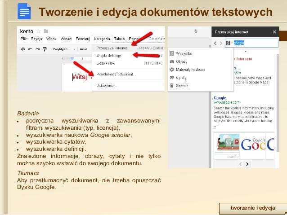Star the konto document
This screenshot has height=215, width=287.
coord(38,31)
